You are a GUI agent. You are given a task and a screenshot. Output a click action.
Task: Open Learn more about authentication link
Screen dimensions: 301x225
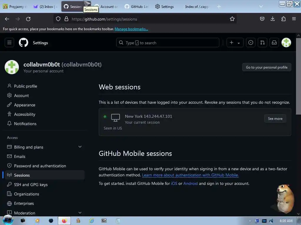coord(190,175)
